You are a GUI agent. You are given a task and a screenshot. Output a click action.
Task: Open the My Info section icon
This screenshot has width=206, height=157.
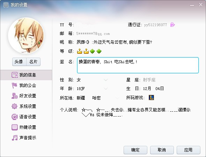tap(14, 75)
